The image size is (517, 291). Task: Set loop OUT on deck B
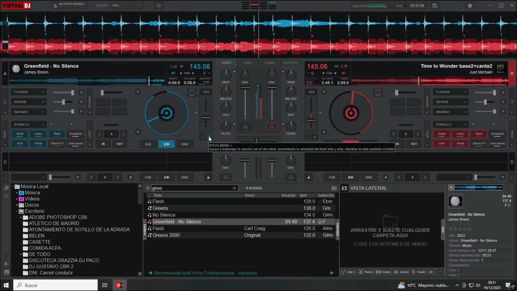click(x=414, y=144)
